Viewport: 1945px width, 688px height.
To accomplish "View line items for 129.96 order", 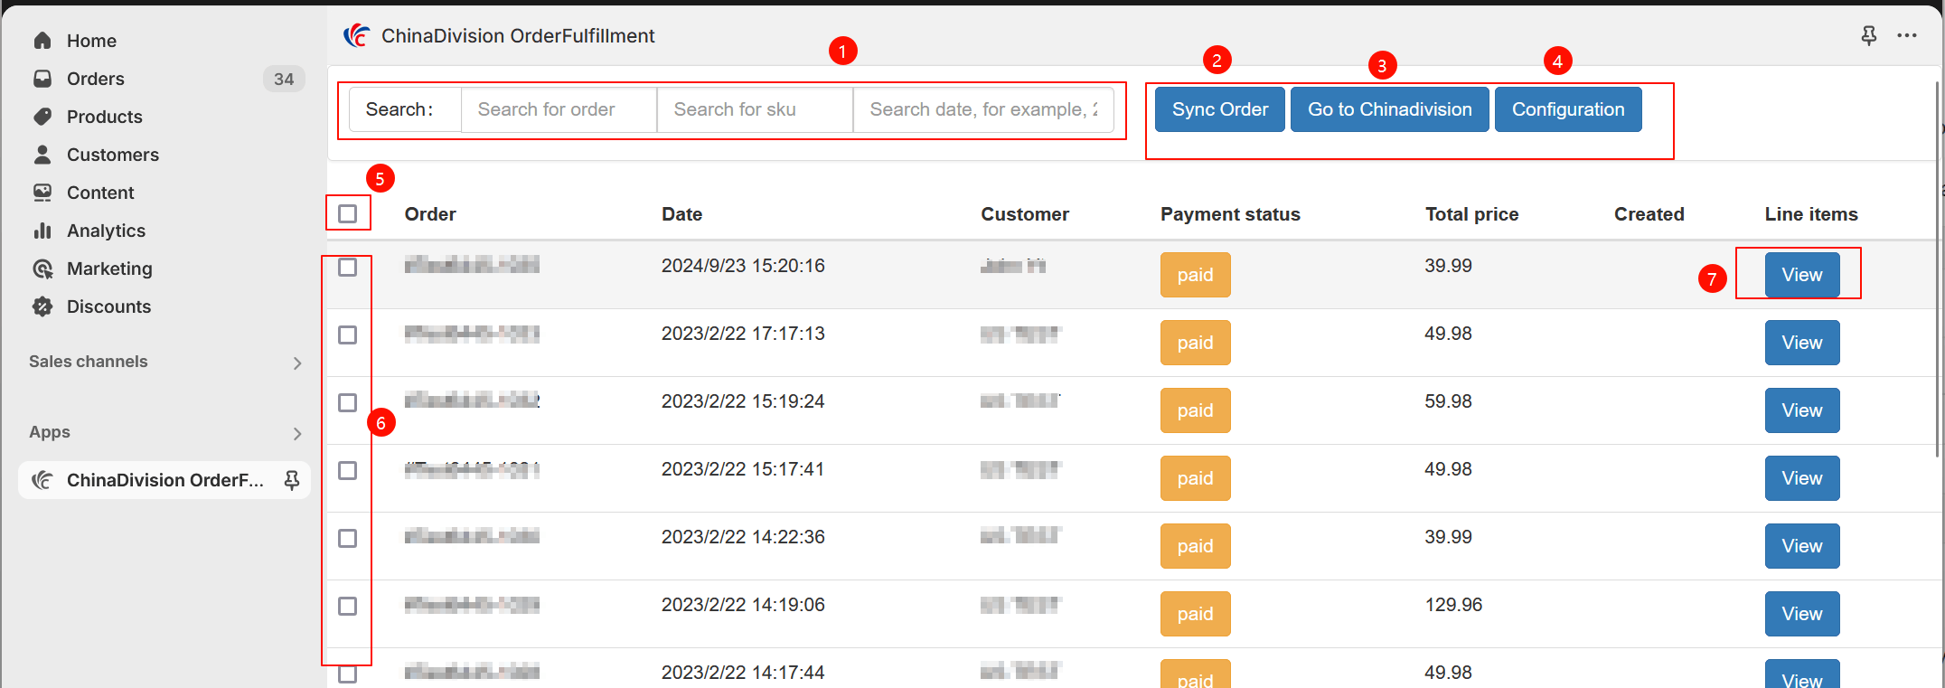I will tap(1802, 614).
